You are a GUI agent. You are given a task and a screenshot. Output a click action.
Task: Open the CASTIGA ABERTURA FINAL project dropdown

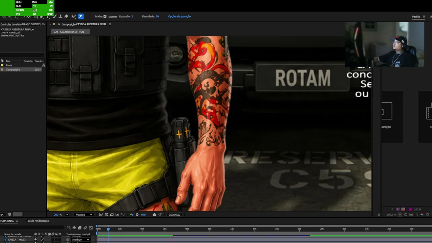coord(33,29)
